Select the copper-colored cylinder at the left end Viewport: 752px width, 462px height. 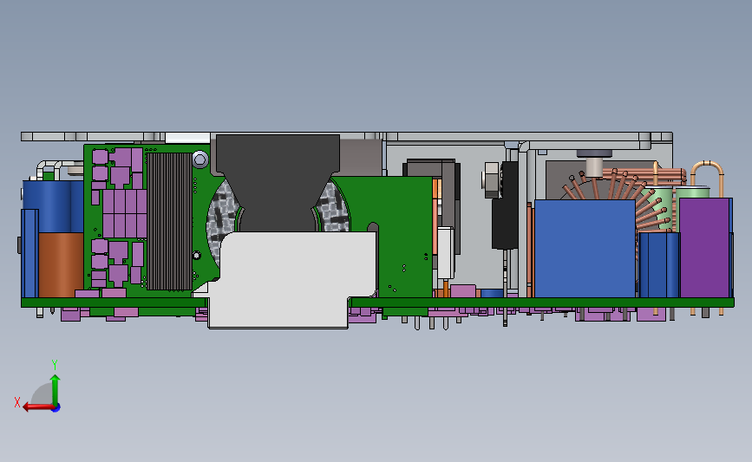coord(61,264)
